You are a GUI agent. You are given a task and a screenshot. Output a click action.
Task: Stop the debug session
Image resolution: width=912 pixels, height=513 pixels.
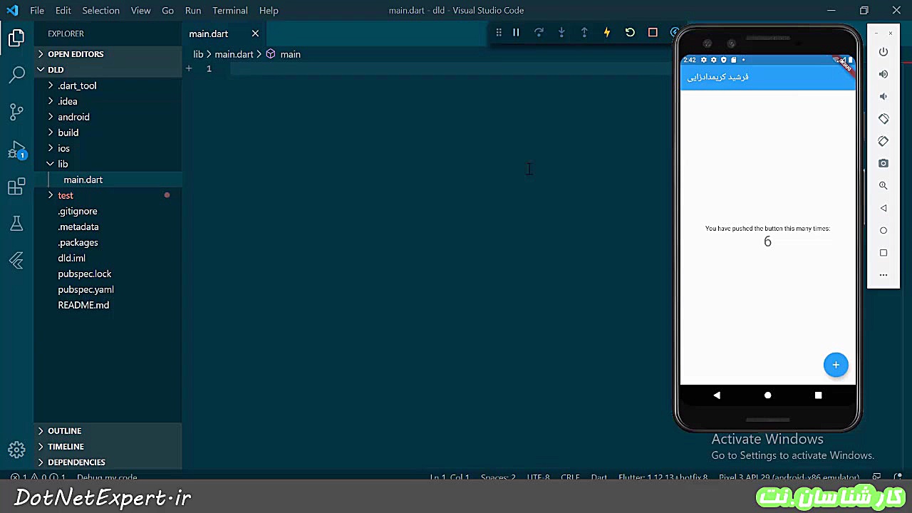653,32
